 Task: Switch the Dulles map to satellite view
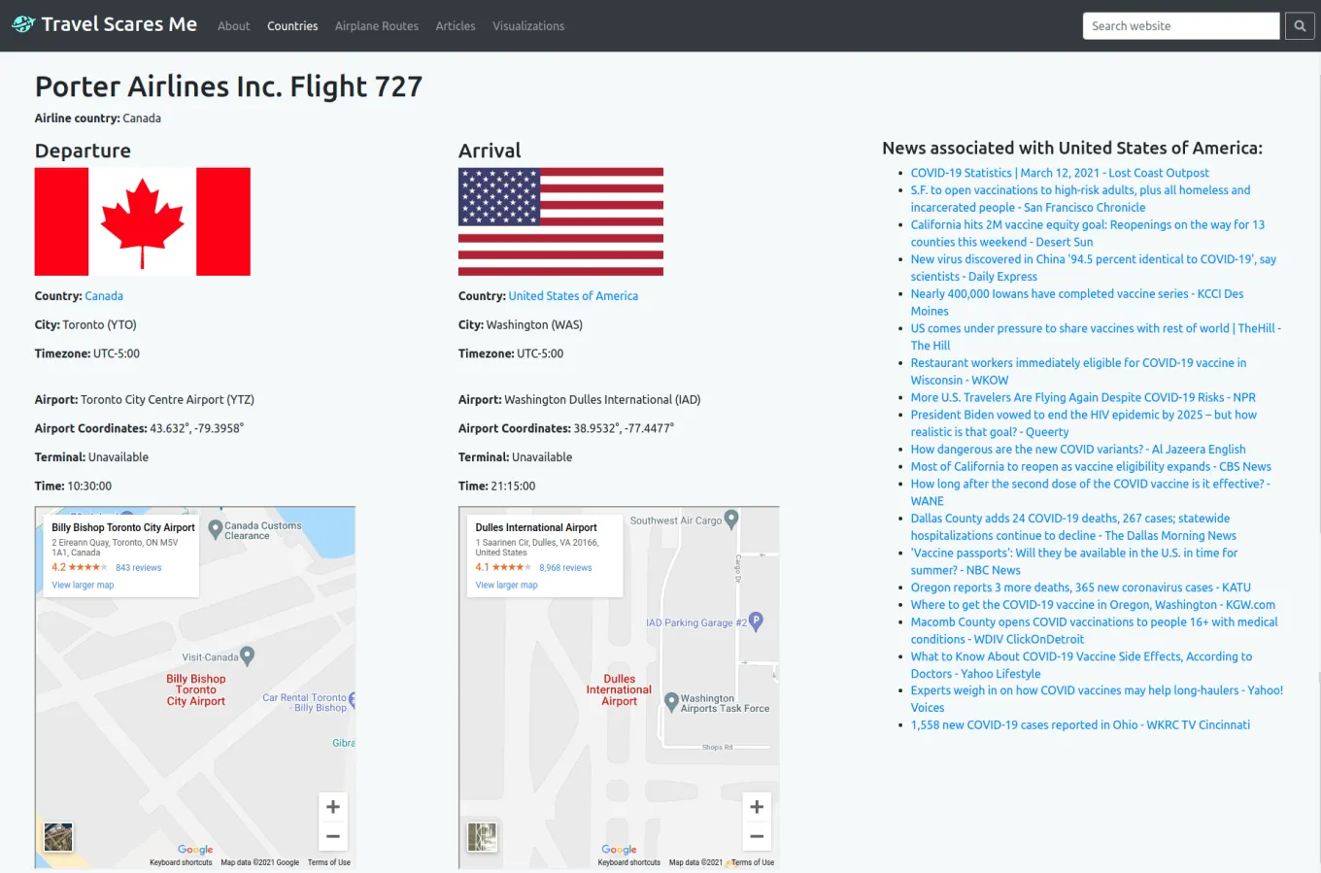tap(482, 836)
